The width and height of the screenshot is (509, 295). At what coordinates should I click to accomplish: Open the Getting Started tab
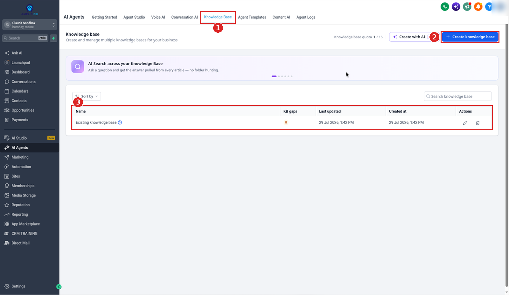104,17
